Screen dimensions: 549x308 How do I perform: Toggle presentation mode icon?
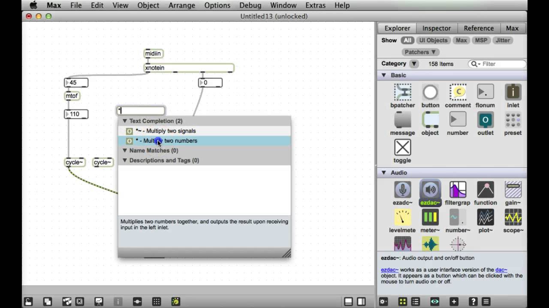99,302
